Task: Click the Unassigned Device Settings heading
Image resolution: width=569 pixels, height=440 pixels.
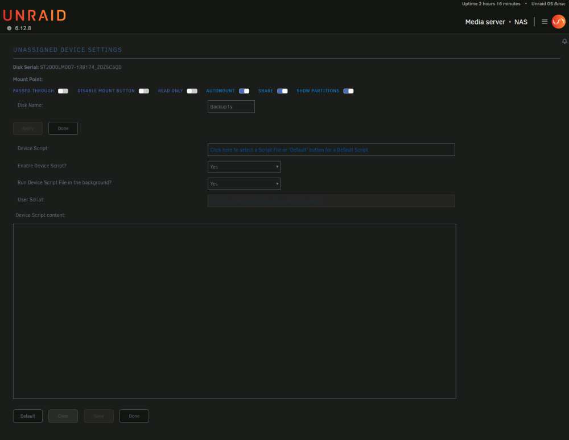Action: click(68, 50)
